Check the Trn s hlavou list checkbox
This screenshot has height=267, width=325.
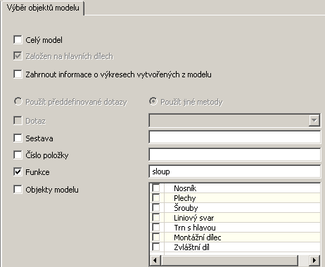tap(156, 227)
